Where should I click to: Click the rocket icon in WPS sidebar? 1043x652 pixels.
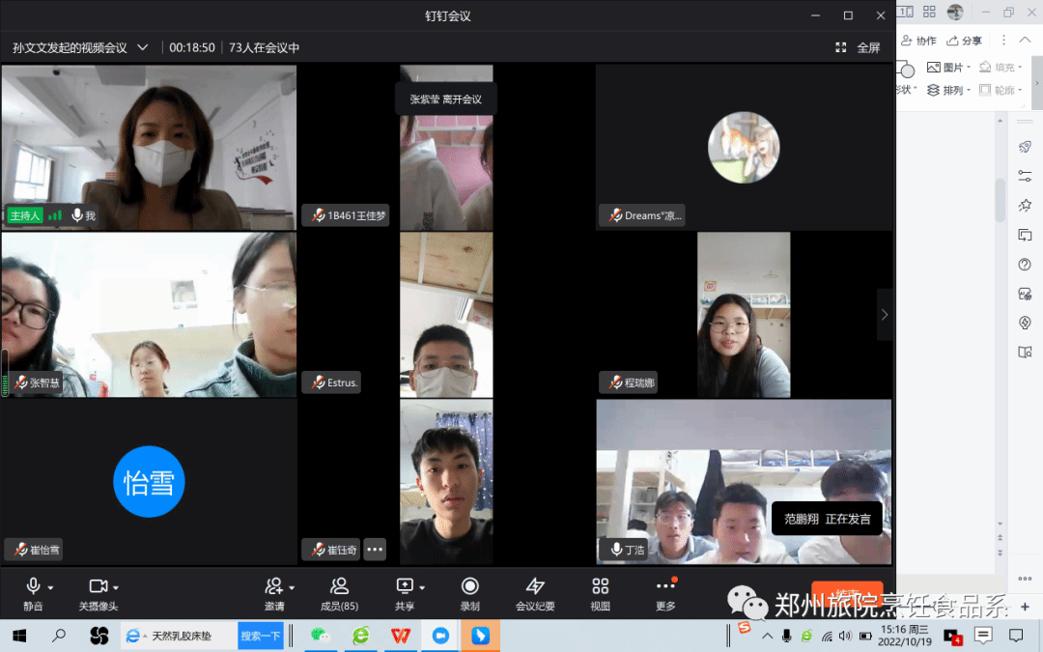1025,147
